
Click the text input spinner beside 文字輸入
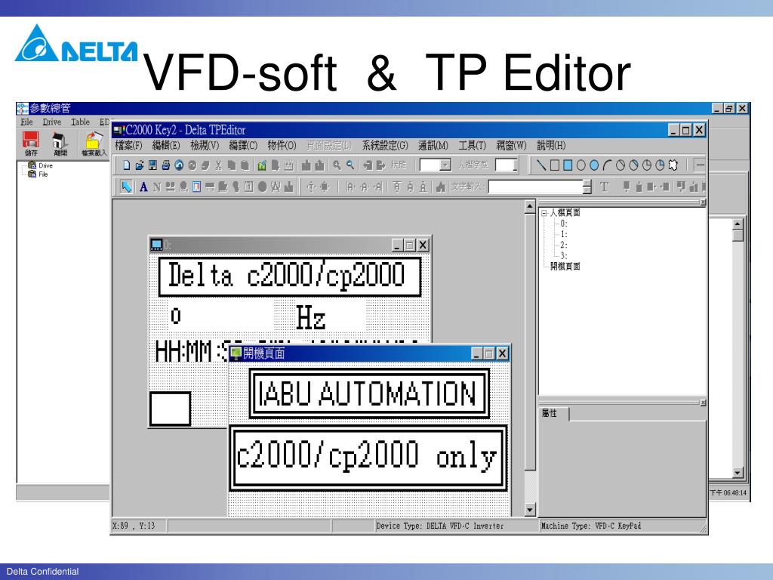(587, 187)
